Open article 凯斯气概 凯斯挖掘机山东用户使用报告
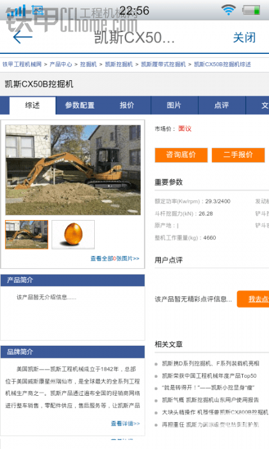The width and height of the screenshot is (269, 449). click(211, 400)
